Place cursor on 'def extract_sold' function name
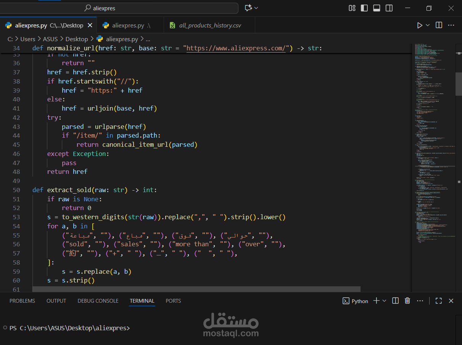 tap(69, 190)
